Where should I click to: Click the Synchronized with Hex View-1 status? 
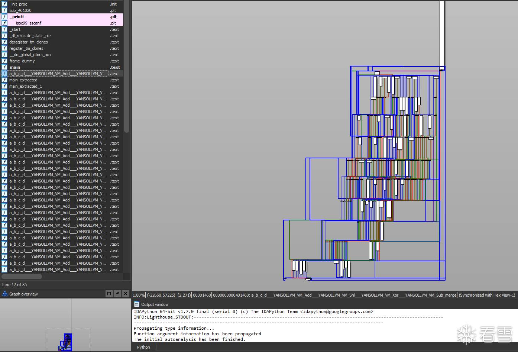point(487,295)
